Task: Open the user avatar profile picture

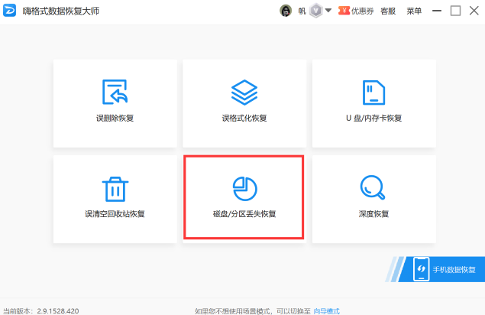Action: tap(286, 11)
